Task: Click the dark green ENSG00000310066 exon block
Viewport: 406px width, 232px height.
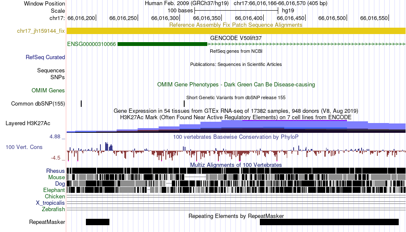Action: 162,44
